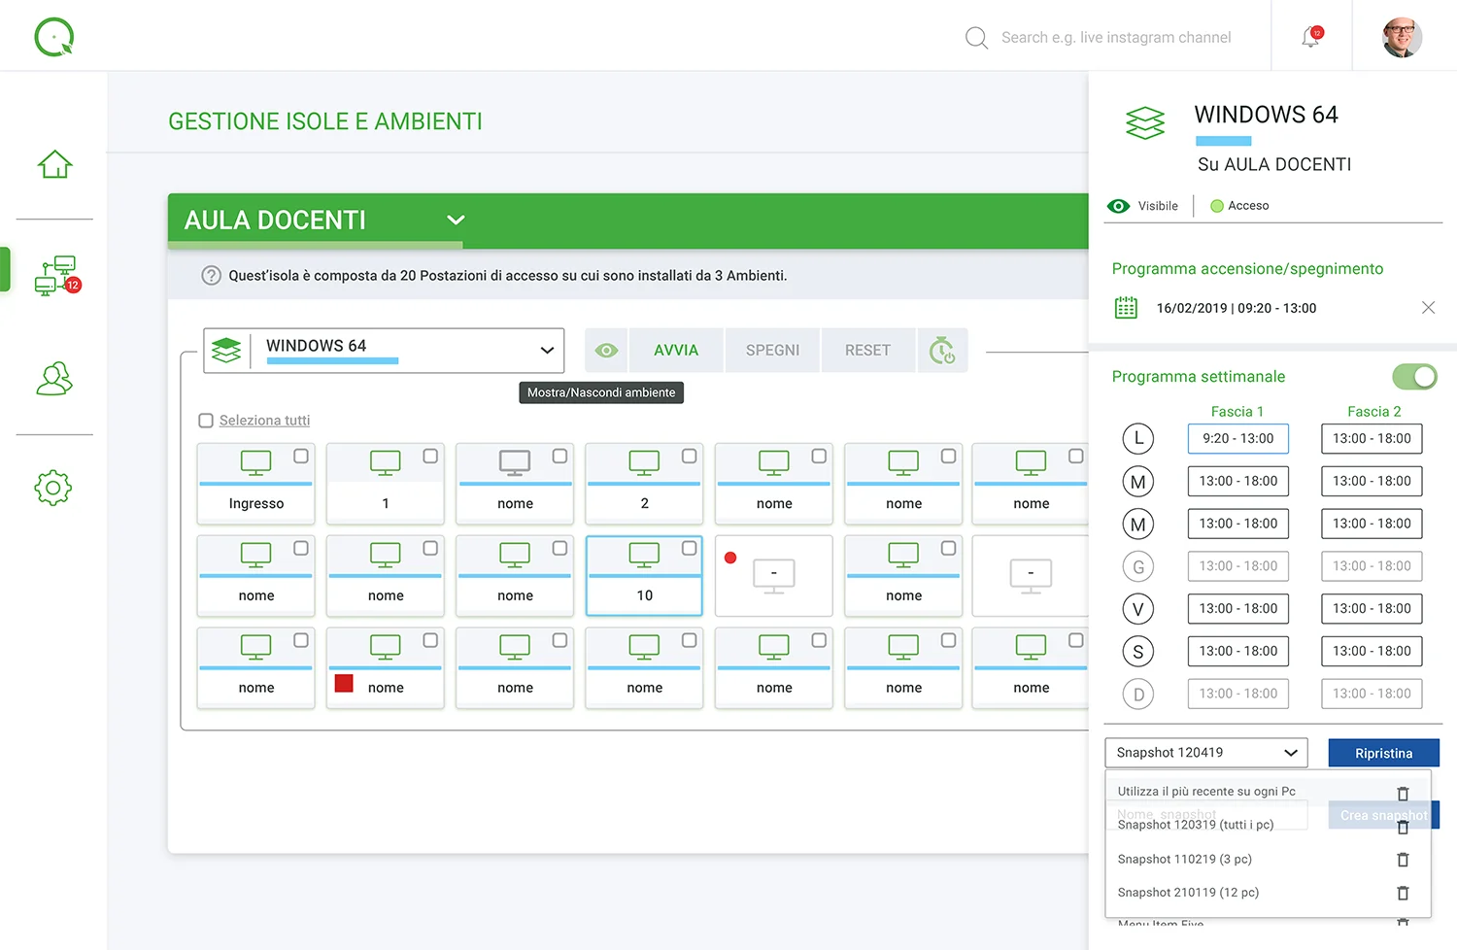The height and width of the screenshot is (950, 1457).
Task: Choose Snapshot 120319 (tutti i pc)
Action: 1196,825
